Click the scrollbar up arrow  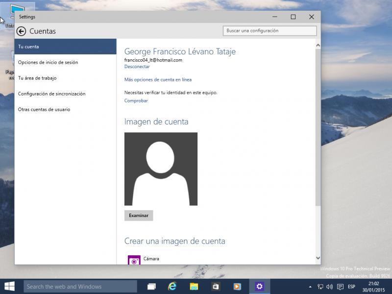tap(318, 45)
